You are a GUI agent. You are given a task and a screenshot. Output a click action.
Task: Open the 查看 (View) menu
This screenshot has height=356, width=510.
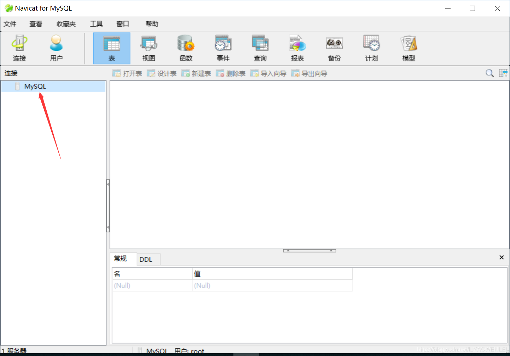(36, 24)
